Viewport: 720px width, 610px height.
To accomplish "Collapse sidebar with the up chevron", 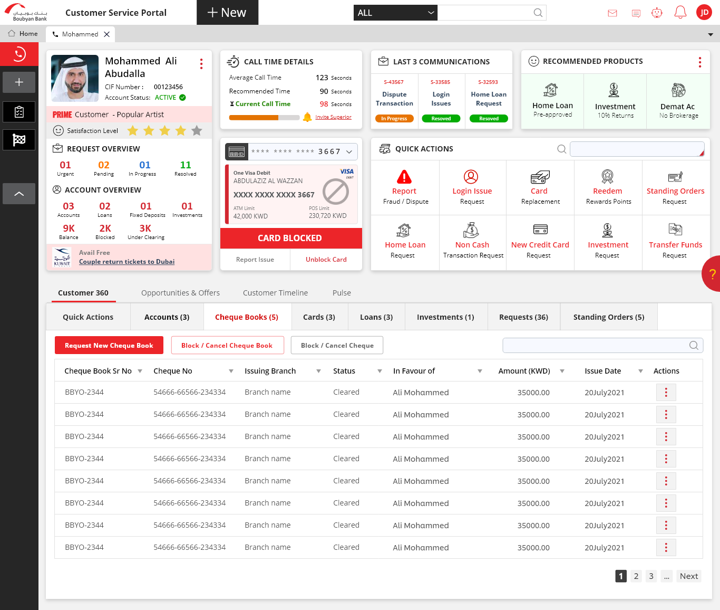I will click(19, 194).
